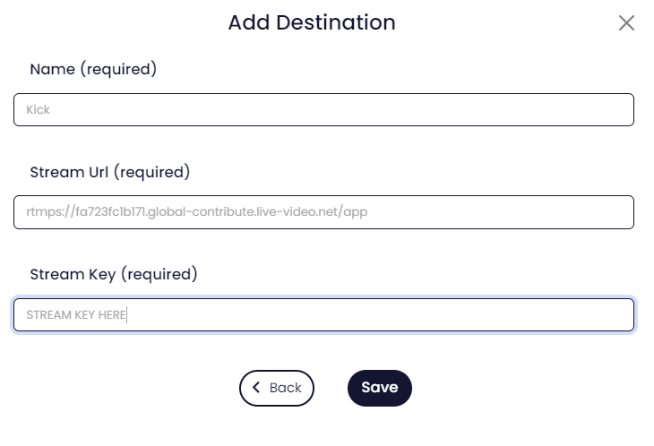Click the "Add Destination" dialog title
Screen dimensions: 654x446
pyautogui.click(x=311, y=22)
